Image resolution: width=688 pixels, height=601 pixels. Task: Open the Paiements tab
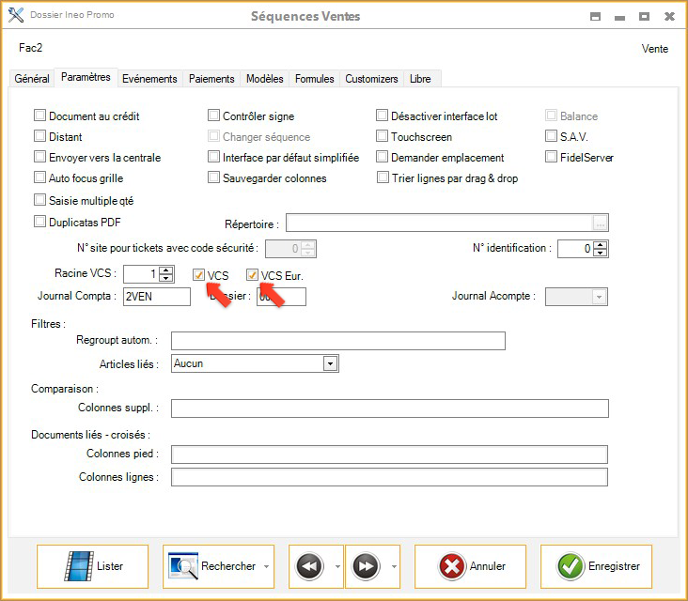(x=211, y=79)
